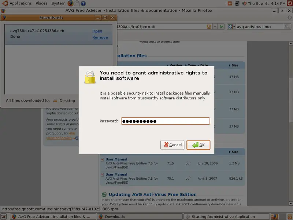Screen dimensions: 293x220
Task: Click the volume speaker tray icon
Action: [244, 3]
